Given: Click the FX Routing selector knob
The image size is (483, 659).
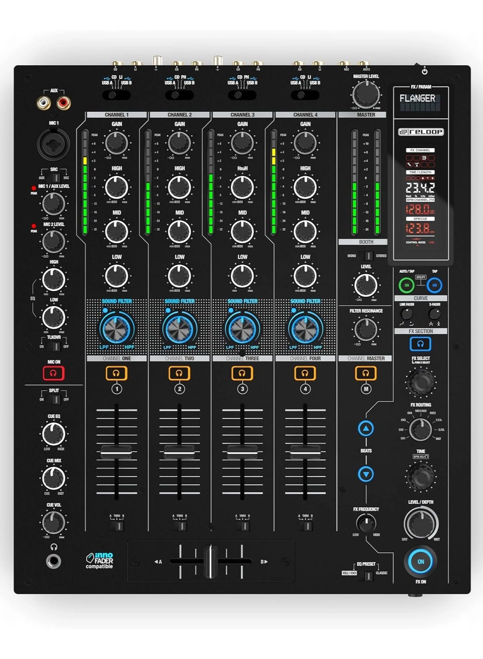Looking at the screenshot, I should point(420,429).
